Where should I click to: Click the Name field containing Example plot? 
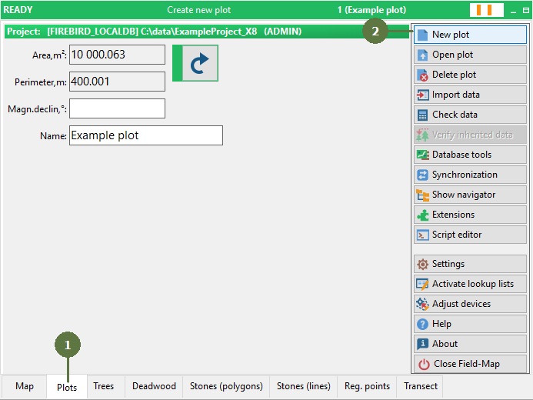[146, 135]
